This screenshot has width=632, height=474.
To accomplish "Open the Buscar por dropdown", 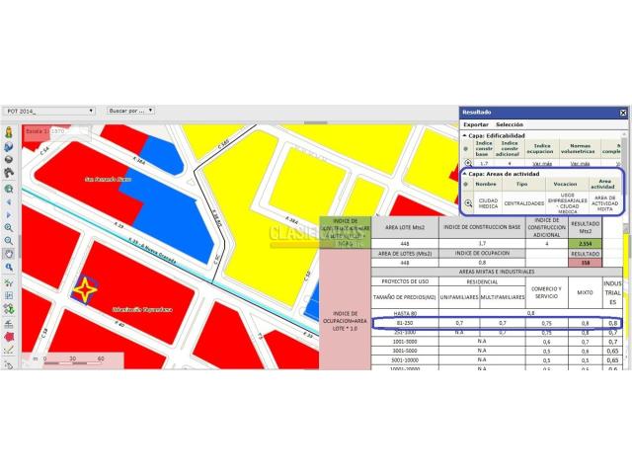I will point(130,111).
